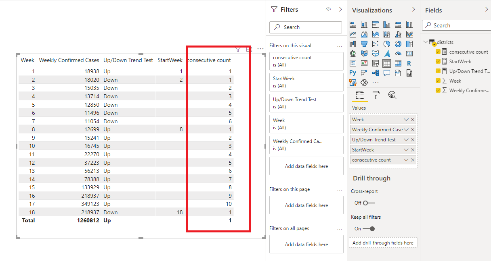Remove StartWeek from Values well
Viewport: 491px width, 261px height.
[413, 150]
